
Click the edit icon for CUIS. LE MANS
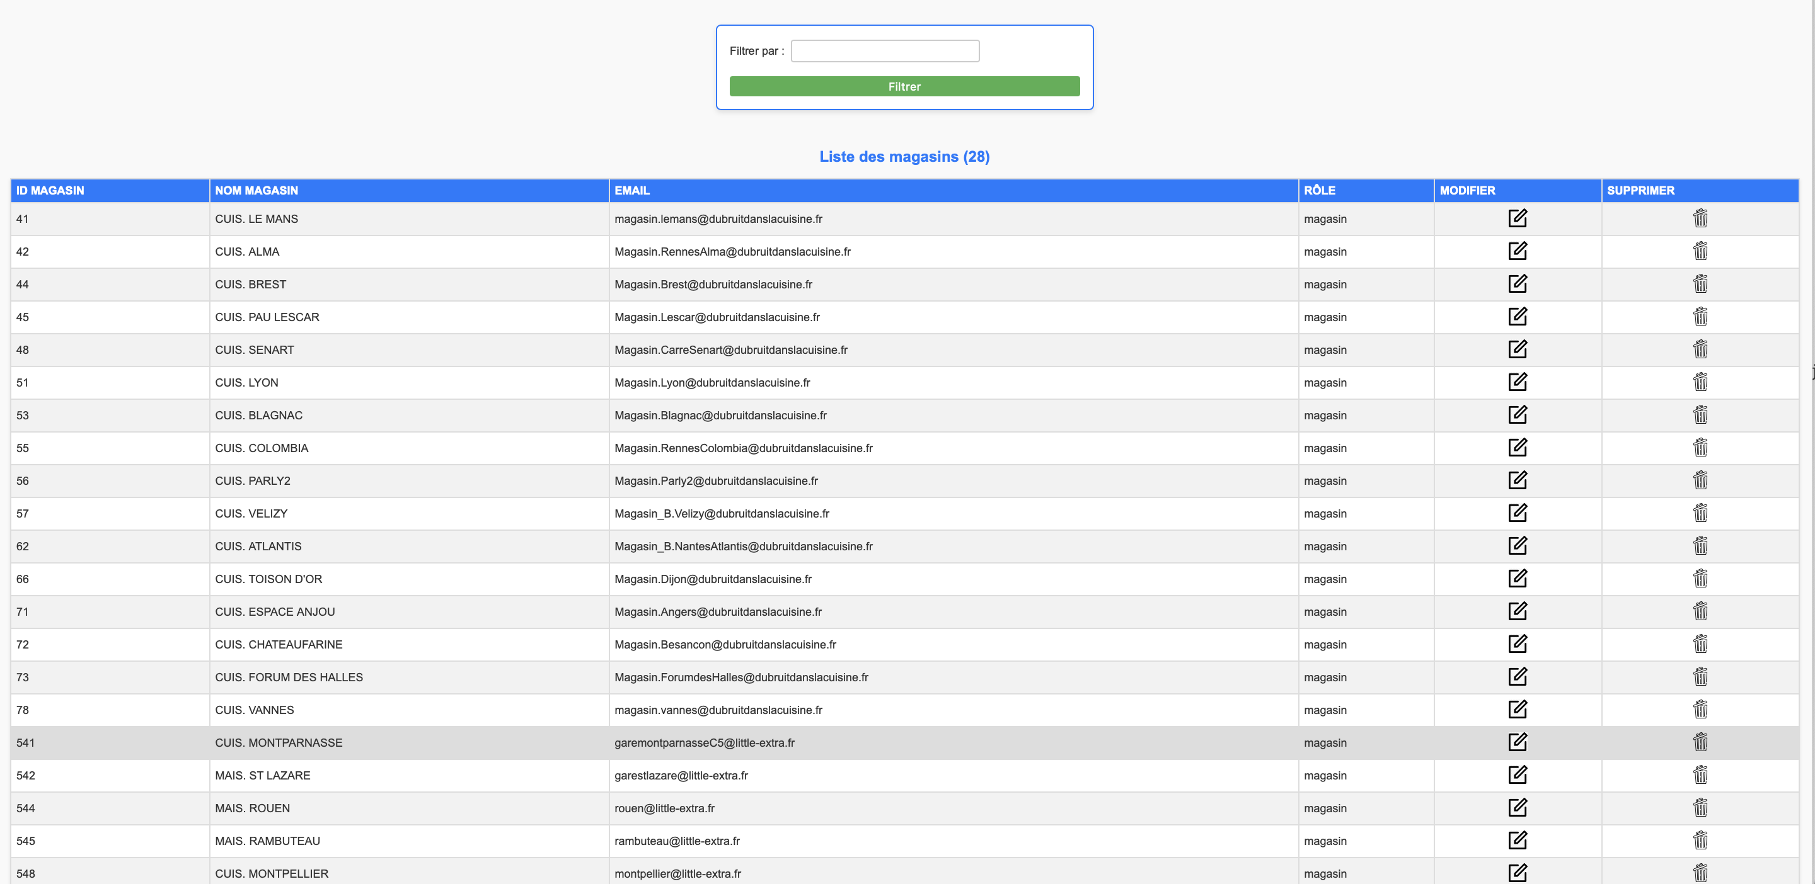pyautogui.click(x=1518, y=218)
